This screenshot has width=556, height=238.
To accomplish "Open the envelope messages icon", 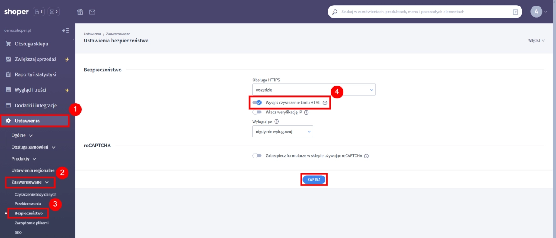I will [x=92, y=12].
